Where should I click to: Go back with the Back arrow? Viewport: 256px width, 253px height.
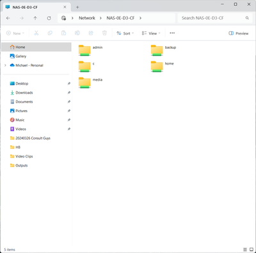click(x=8, y=18)
